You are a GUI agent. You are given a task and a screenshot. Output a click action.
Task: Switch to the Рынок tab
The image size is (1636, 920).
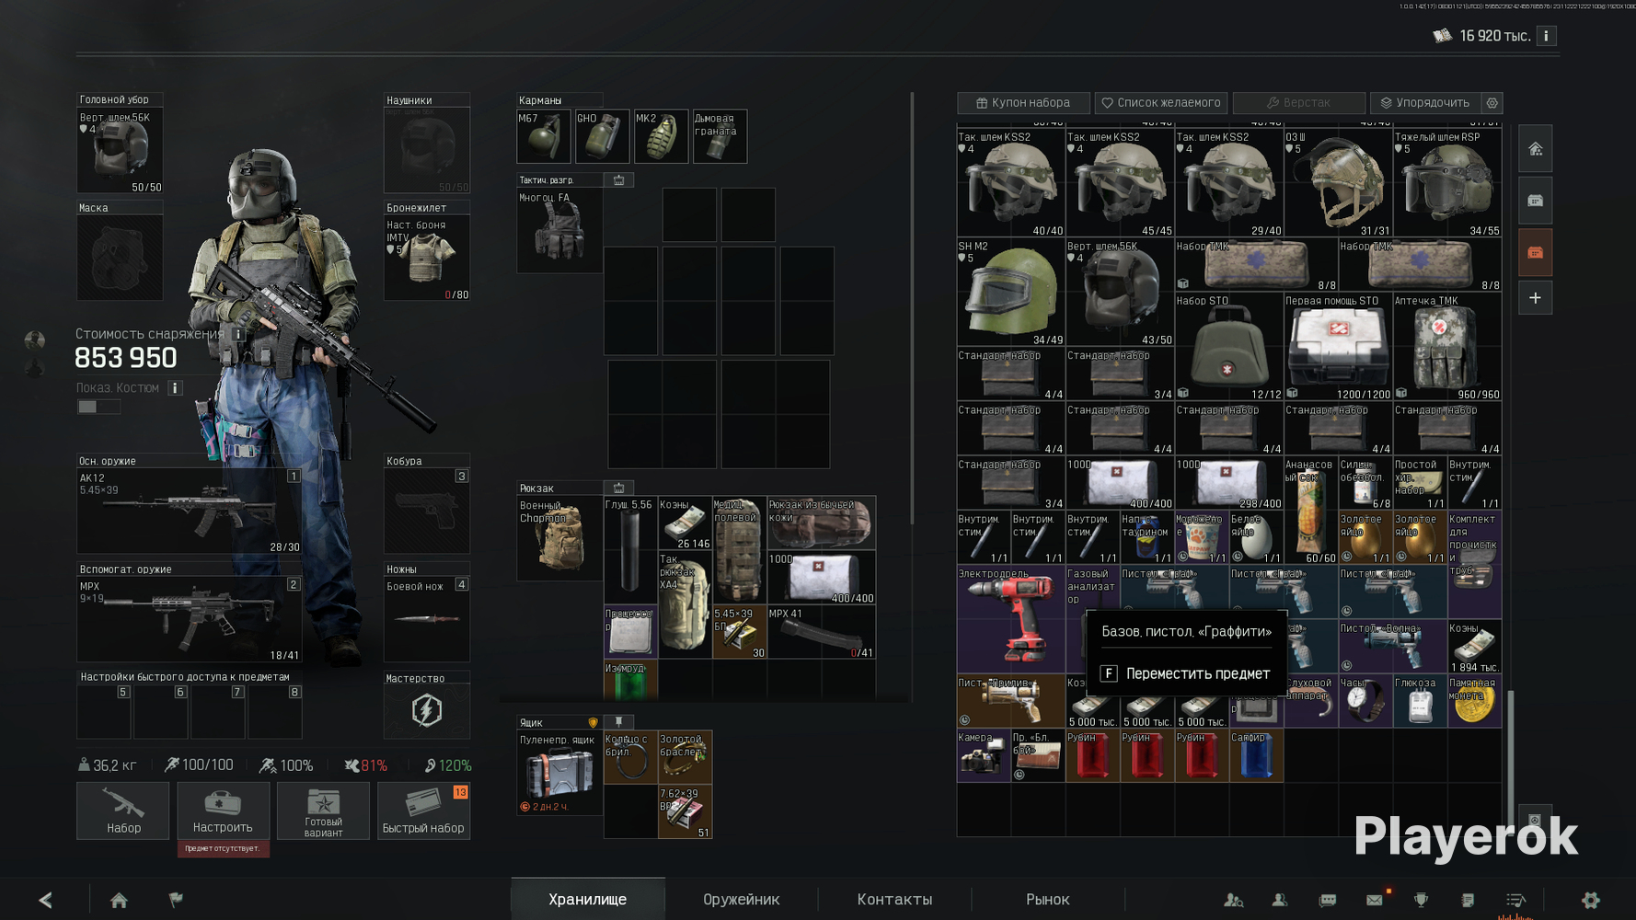pos(1048,899)
